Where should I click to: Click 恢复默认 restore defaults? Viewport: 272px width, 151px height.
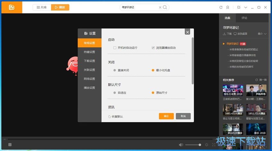116,117
